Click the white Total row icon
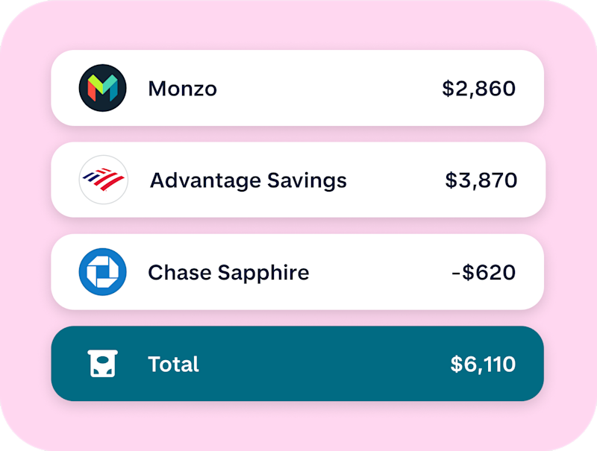 (102, 364)
